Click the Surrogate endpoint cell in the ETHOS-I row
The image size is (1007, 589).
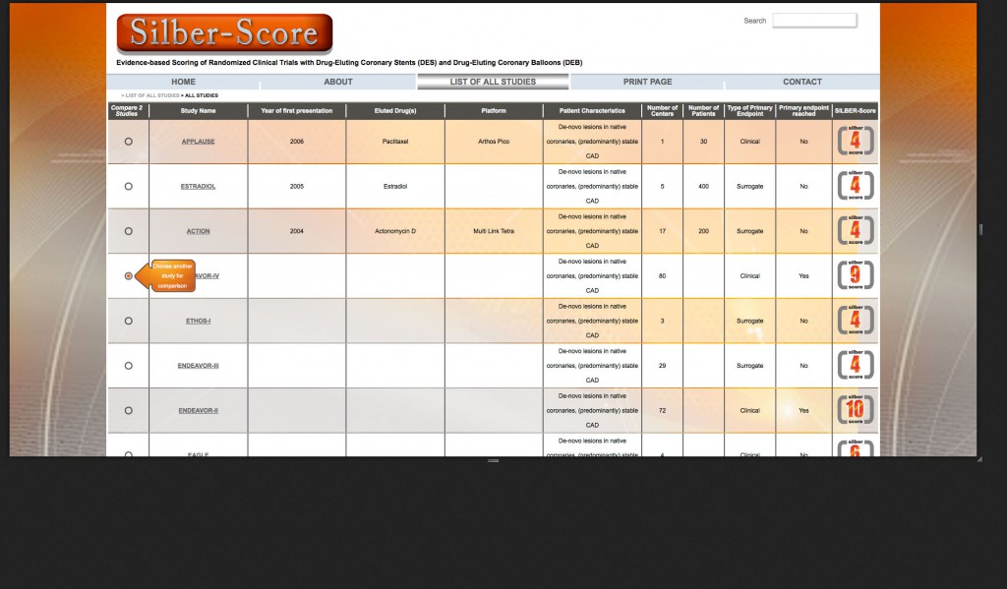(x=749, y=321)
